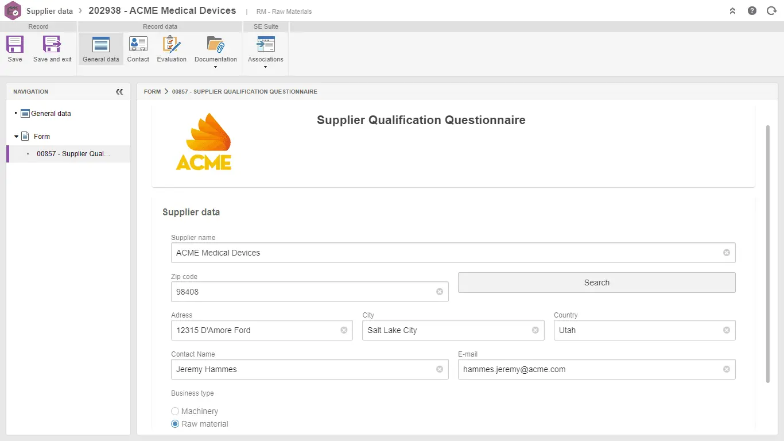
Task: Select the Save and exit icon
Action: tap(52, 43)
